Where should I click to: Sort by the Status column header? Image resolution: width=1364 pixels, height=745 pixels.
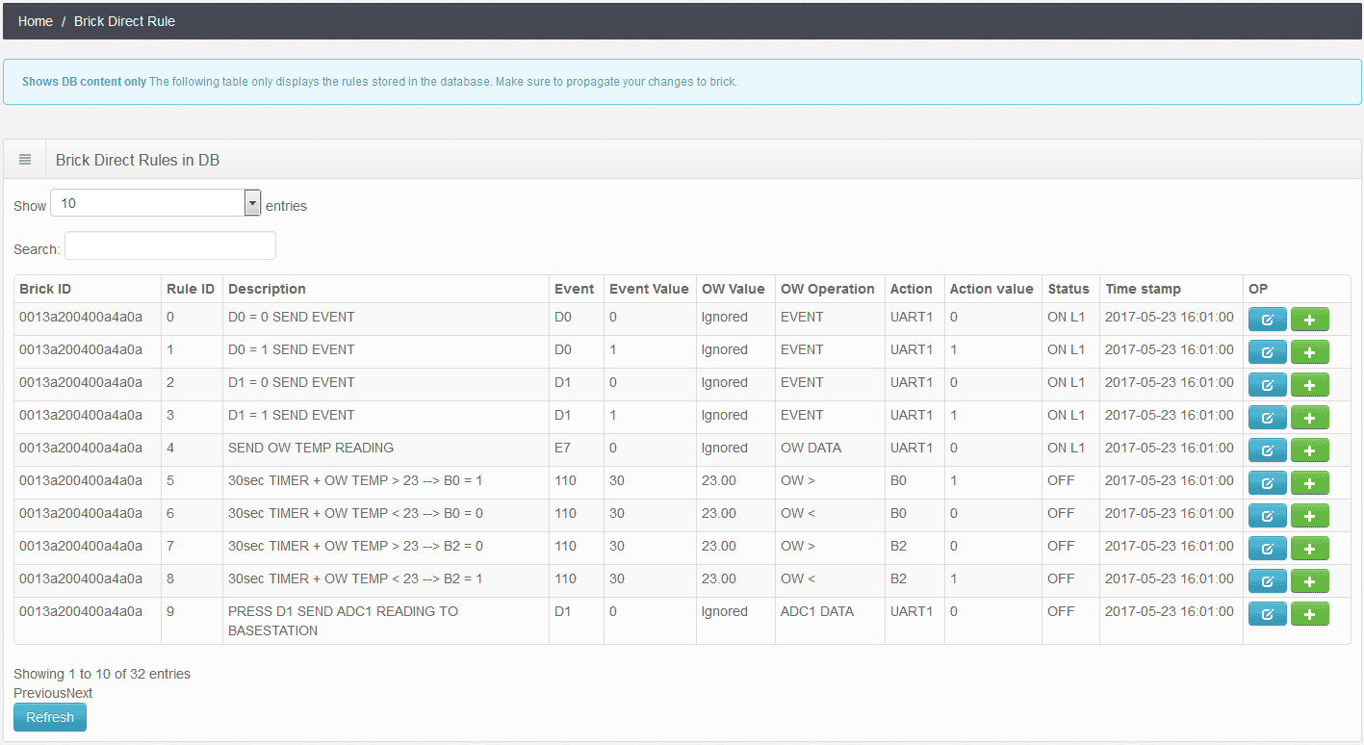[1068, 289]
